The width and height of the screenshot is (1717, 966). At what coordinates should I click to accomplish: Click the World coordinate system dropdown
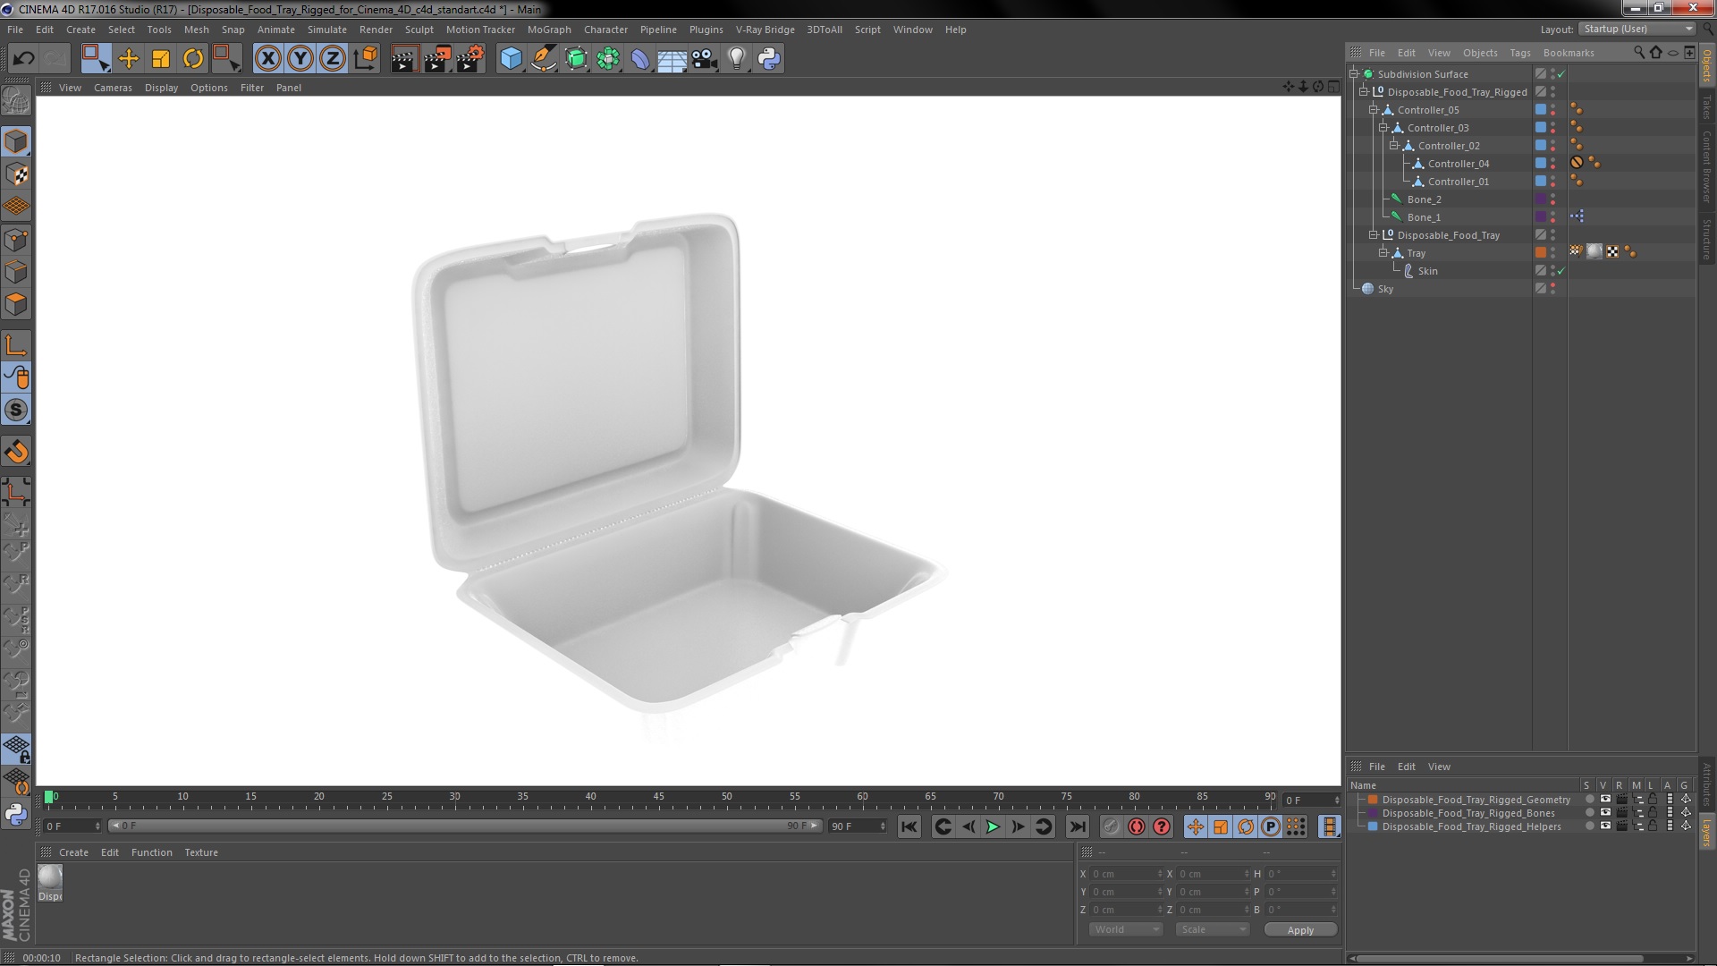pyautogui.click(x=1122, y=929)
